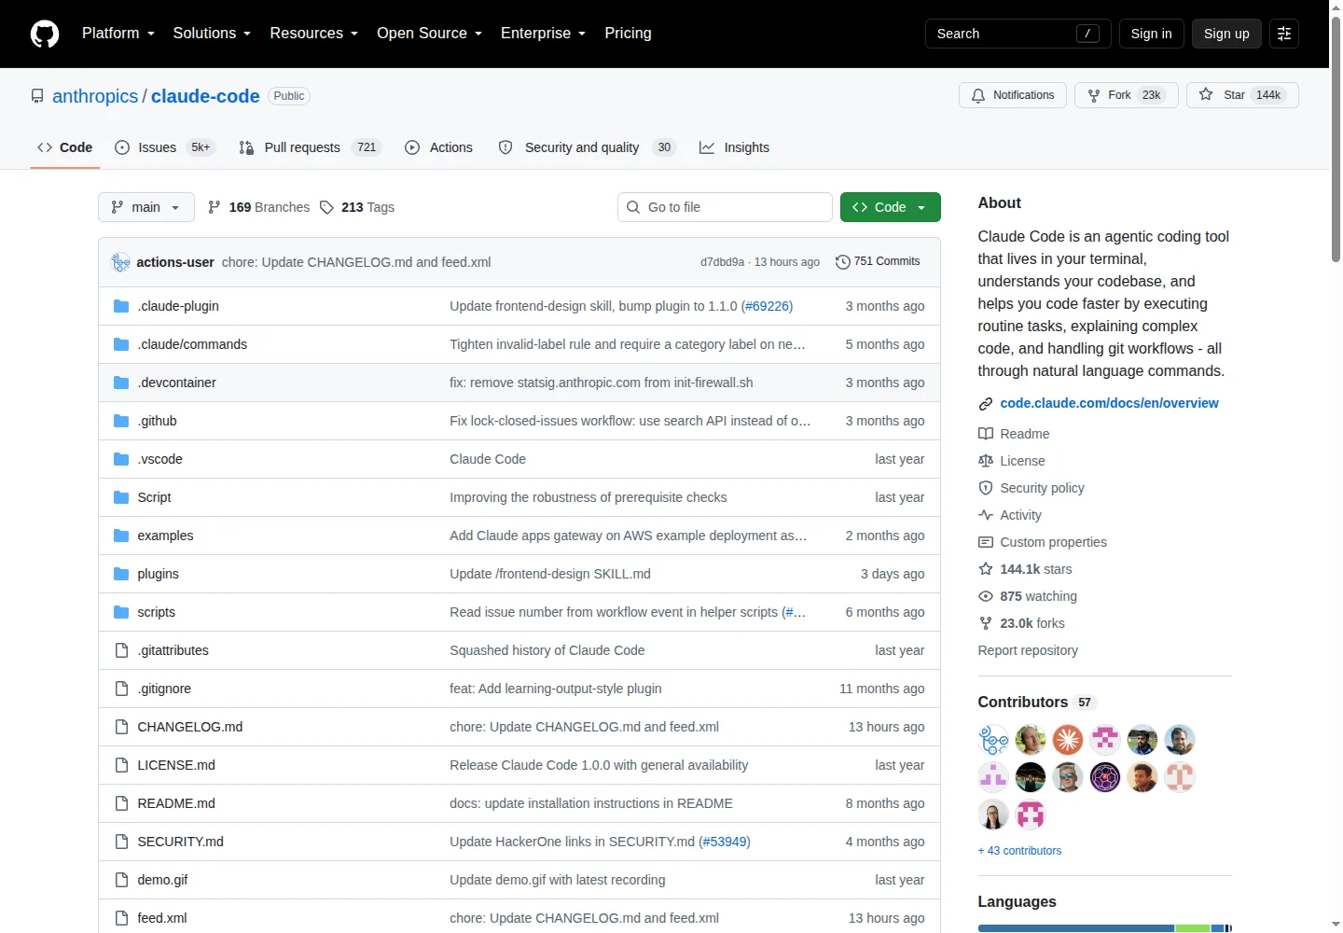Image resolution: width=1343 pixels, height=933 pixels.
Task: Focus the Go to file input
Action: (x=725, y=207)
